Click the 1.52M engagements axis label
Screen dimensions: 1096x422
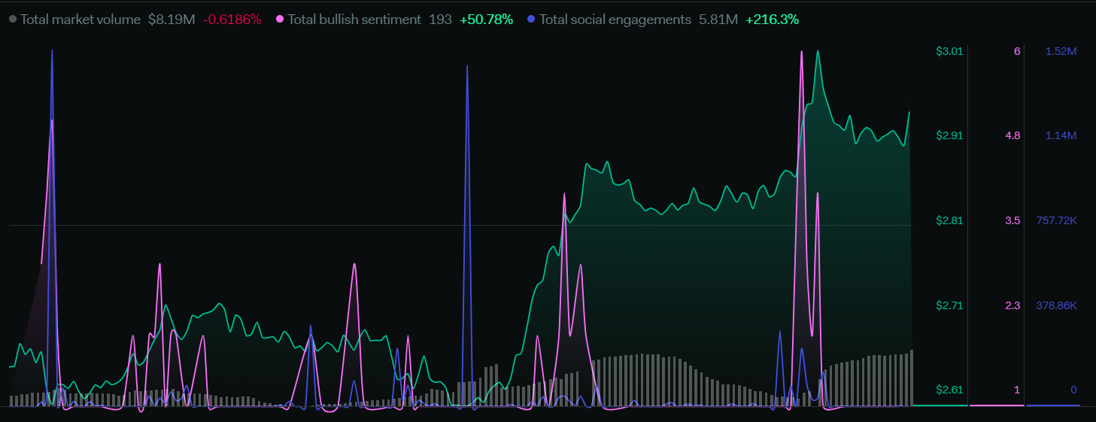click(x=1061, y=51)
